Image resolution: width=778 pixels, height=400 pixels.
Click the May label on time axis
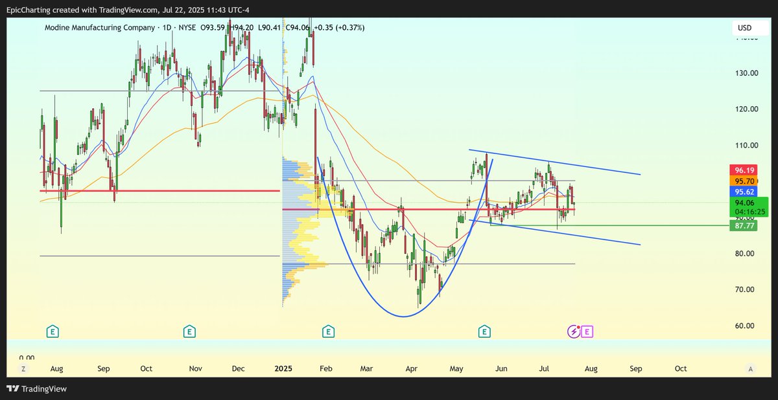(456, 368)
